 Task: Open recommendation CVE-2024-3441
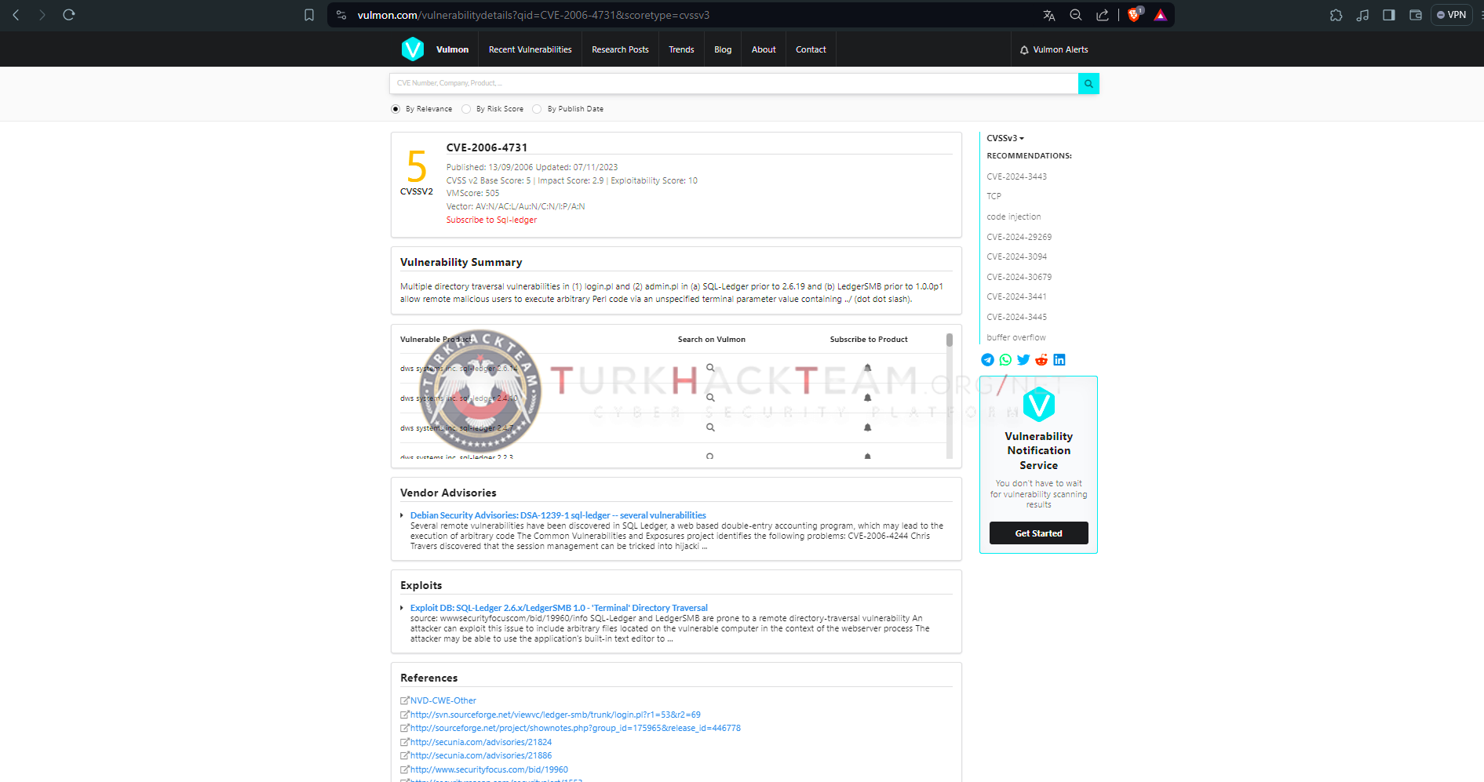(1016, 296)
